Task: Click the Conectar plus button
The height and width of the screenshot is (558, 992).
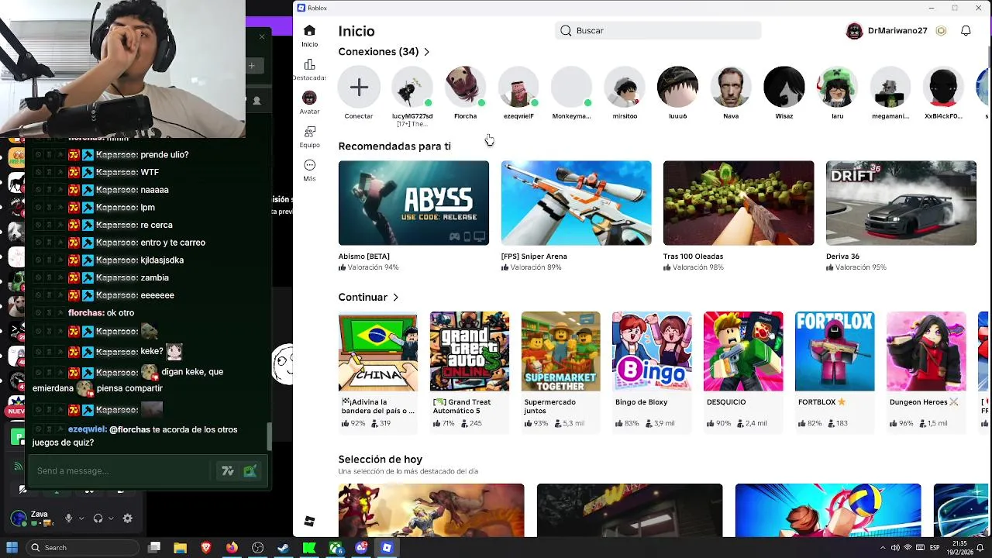Action: tap(359, 87)
